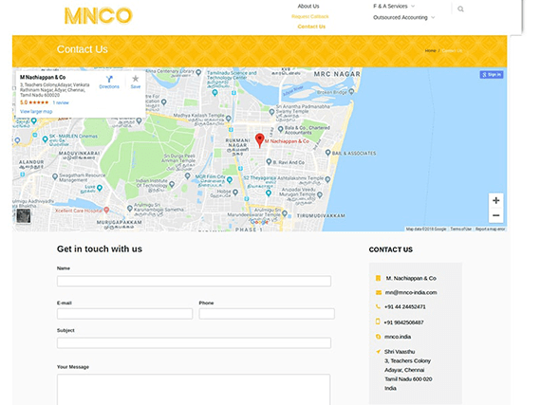Screen dimensions: 541x405
Task: Expand the Outsourced Accounting menu
Action: (x=403, y=17)
